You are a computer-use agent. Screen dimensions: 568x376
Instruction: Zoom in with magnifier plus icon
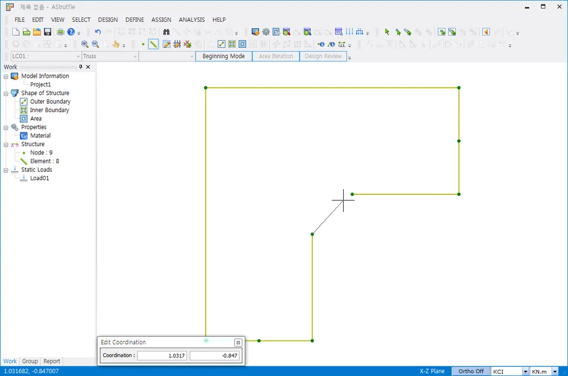tap(85, 44)
